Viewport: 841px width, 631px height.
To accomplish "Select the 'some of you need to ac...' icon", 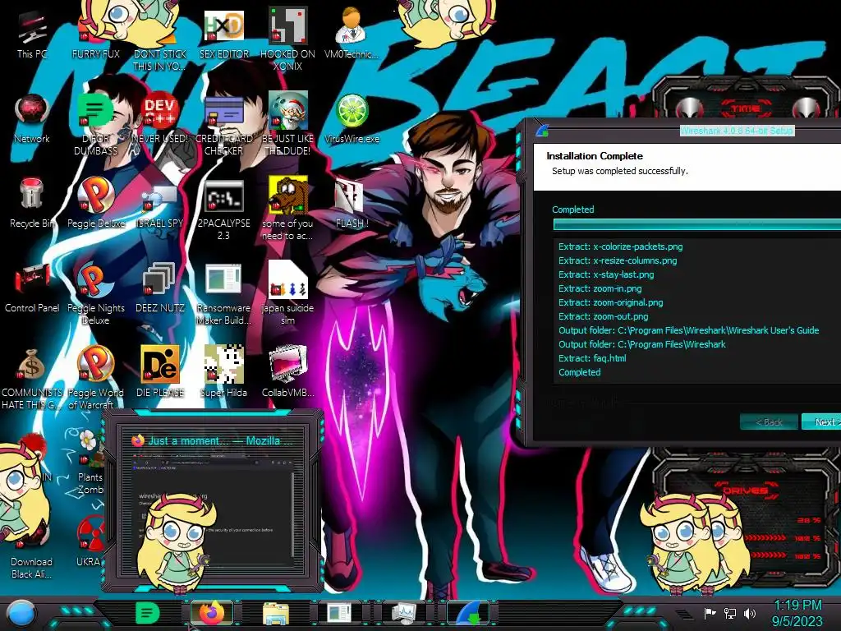I will pyautogui.click(x=287, y=210).
